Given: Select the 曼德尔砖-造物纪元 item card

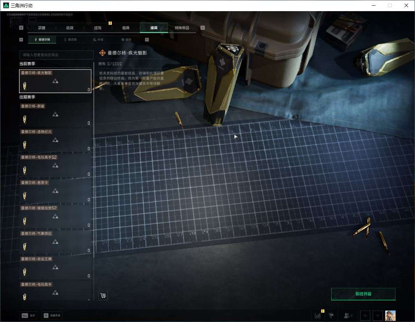Looking at the screenshot, I should pyautogui.click(x=55, y=140).
